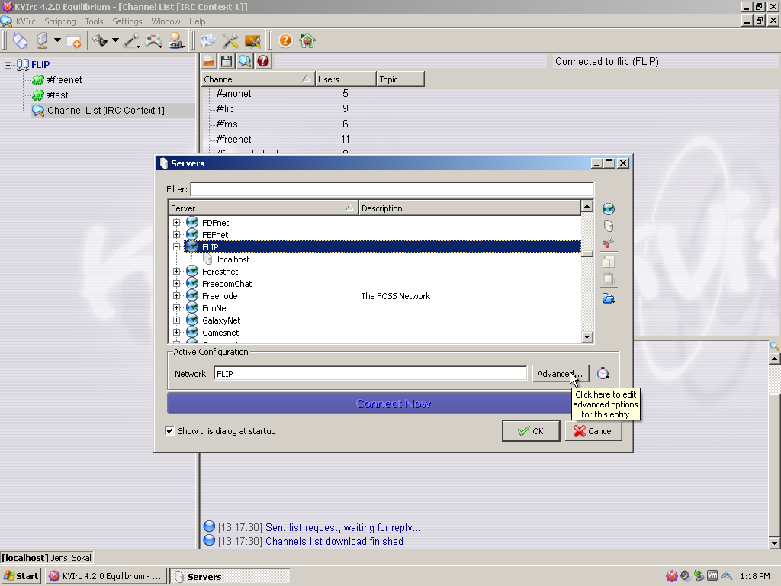Collapse the FLIP tree in left sidebar
Viewport: 781px width, 586px height.
click(8, 64)
